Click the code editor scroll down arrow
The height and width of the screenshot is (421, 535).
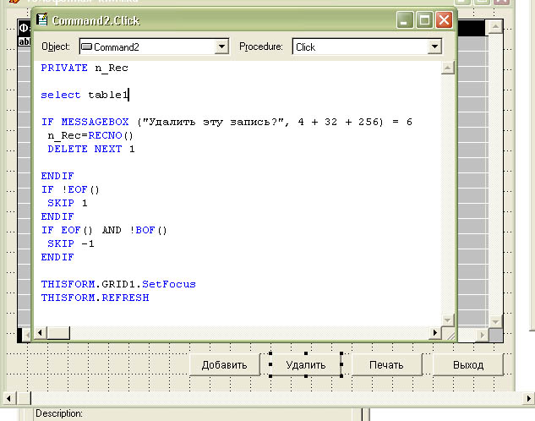coord(448,320)
